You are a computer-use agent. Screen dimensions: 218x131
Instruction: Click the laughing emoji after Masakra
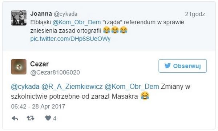tap(145, 96)
